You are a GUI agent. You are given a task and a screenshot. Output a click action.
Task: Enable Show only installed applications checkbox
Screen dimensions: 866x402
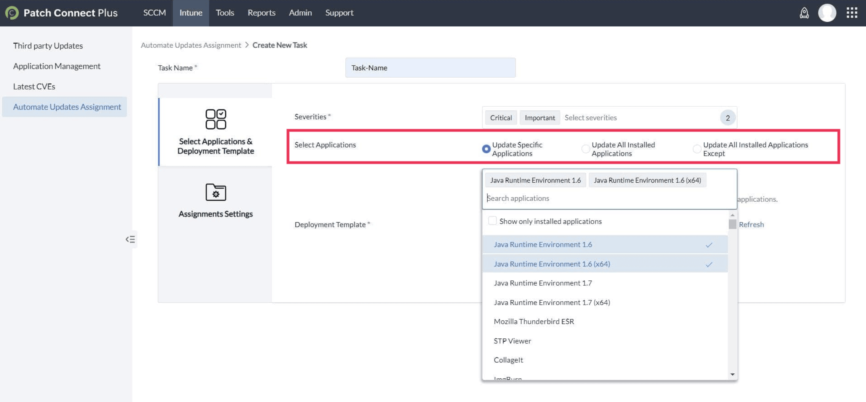492,221
